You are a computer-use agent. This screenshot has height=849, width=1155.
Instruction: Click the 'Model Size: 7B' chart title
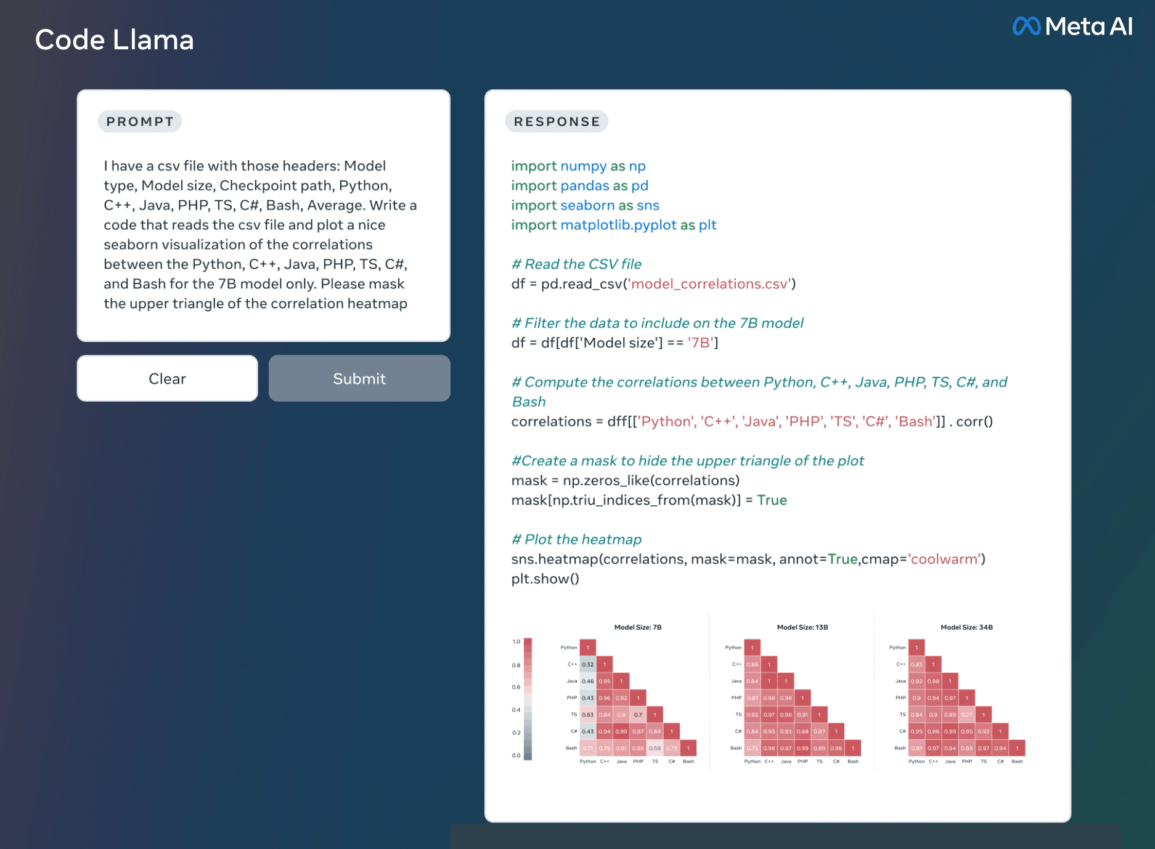point(638,627)
